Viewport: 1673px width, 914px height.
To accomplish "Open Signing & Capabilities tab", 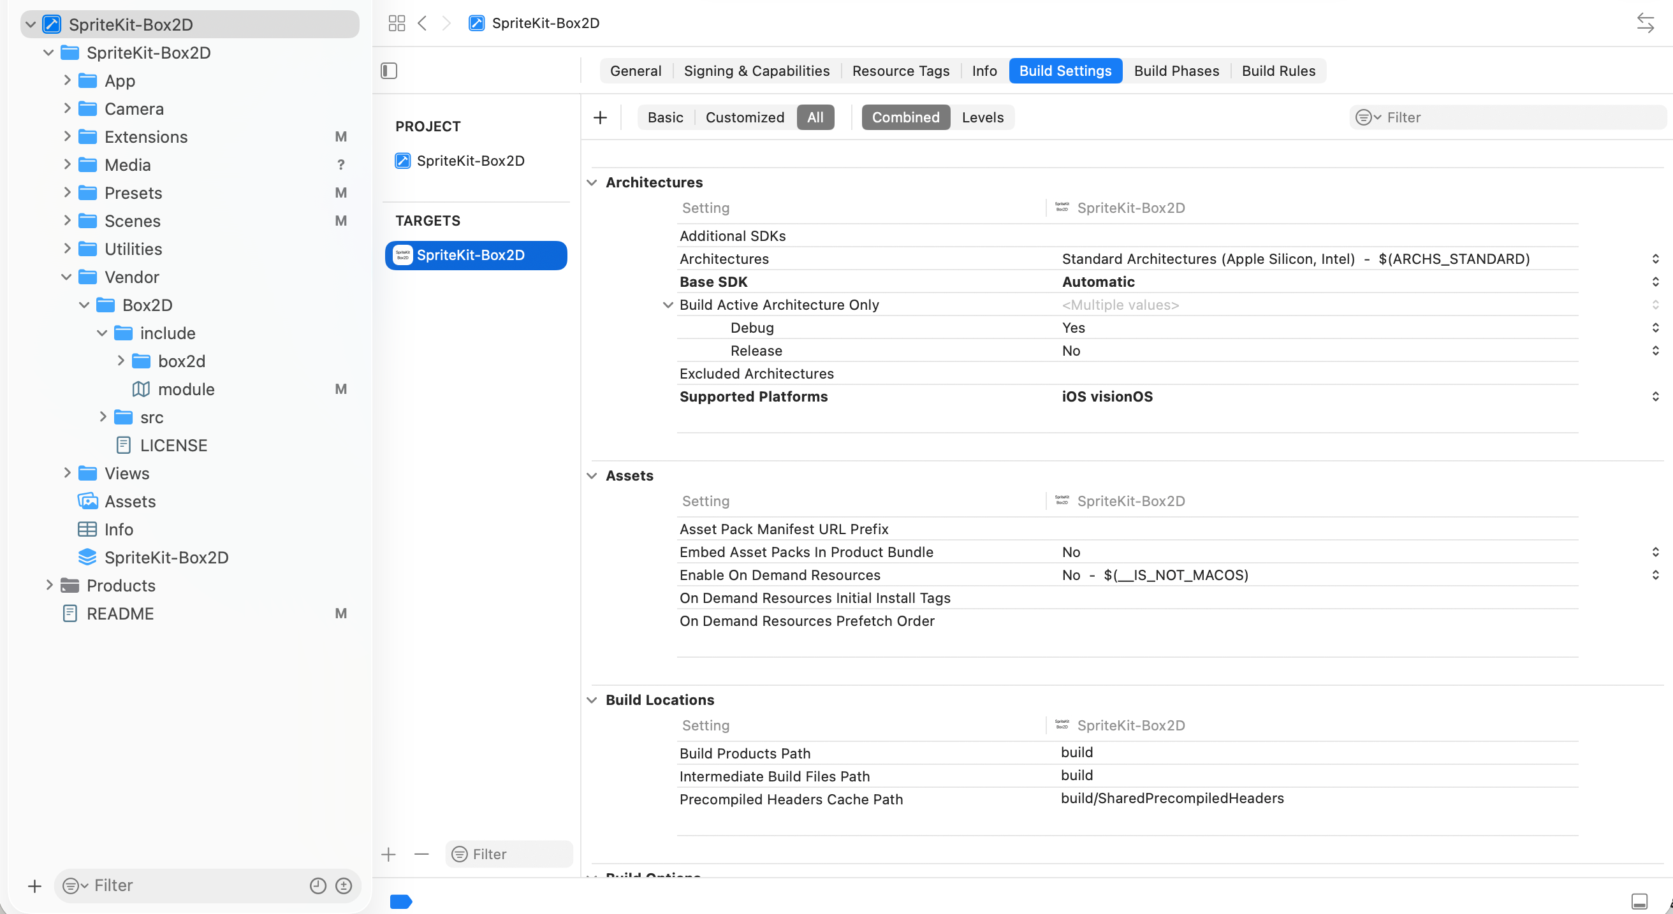I will (757, 71).
